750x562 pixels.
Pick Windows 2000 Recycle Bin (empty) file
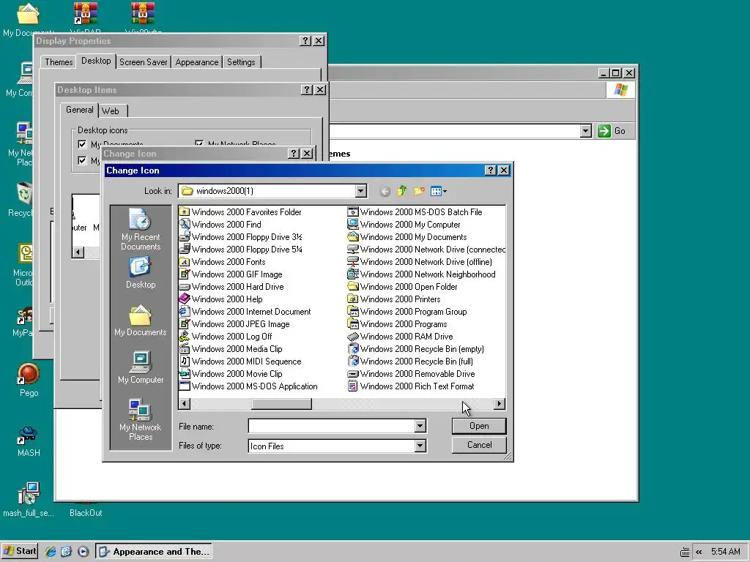(x=416, y=348)
